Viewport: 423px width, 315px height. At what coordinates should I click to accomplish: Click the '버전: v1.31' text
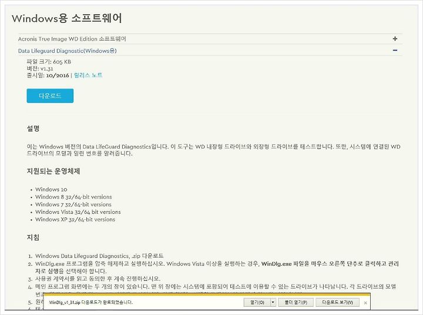click(x=40, y=69)
